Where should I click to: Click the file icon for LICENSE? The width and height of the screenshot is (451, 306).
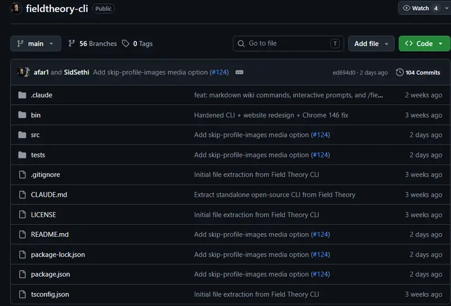point(22,215)
